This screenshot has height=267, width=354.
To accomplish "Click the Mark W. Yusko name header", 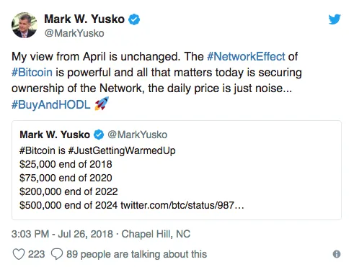I will click(84, 19).
